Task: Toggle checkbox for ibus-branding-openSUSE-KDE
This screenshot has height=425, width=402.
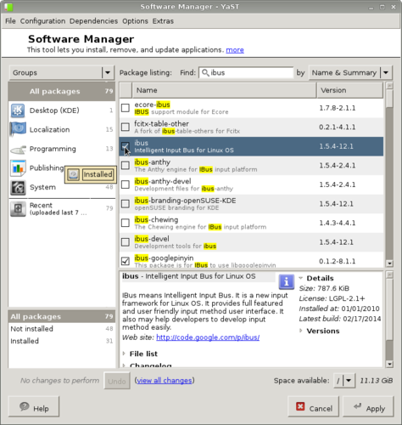Action: (126, 204)
